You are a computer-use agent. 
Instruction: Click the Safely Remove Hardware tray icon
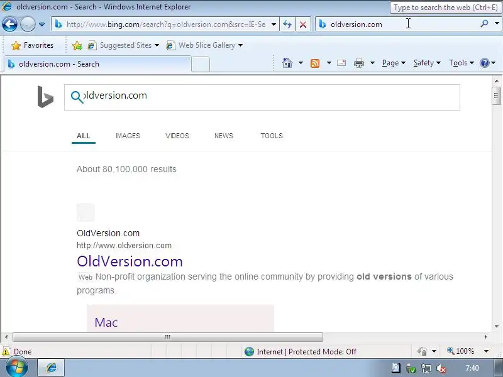(411, 368)
